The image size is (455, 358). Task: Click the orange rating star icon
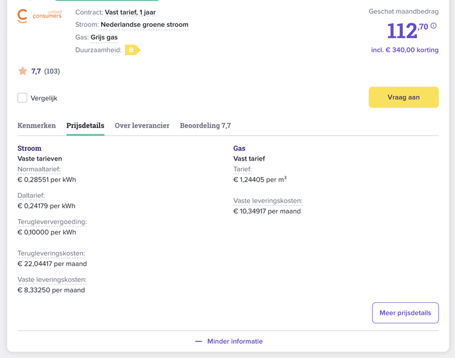point(23,71)
